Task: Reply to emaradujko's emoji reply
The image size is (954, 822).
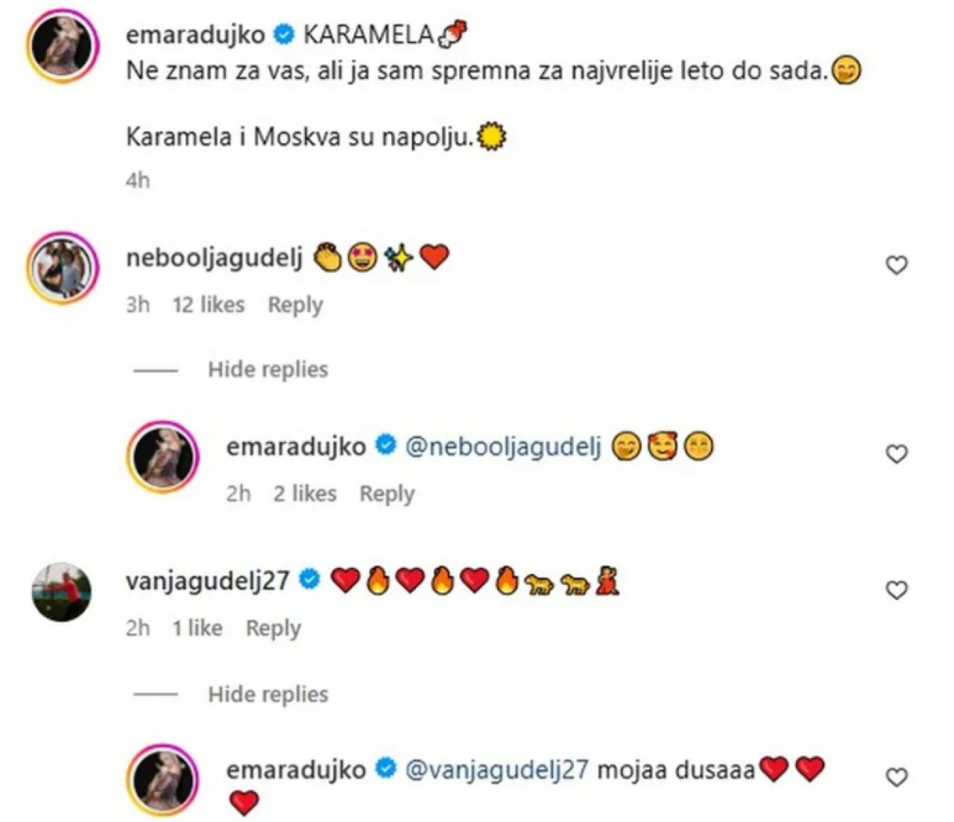Action: click(x=387, y=494)
